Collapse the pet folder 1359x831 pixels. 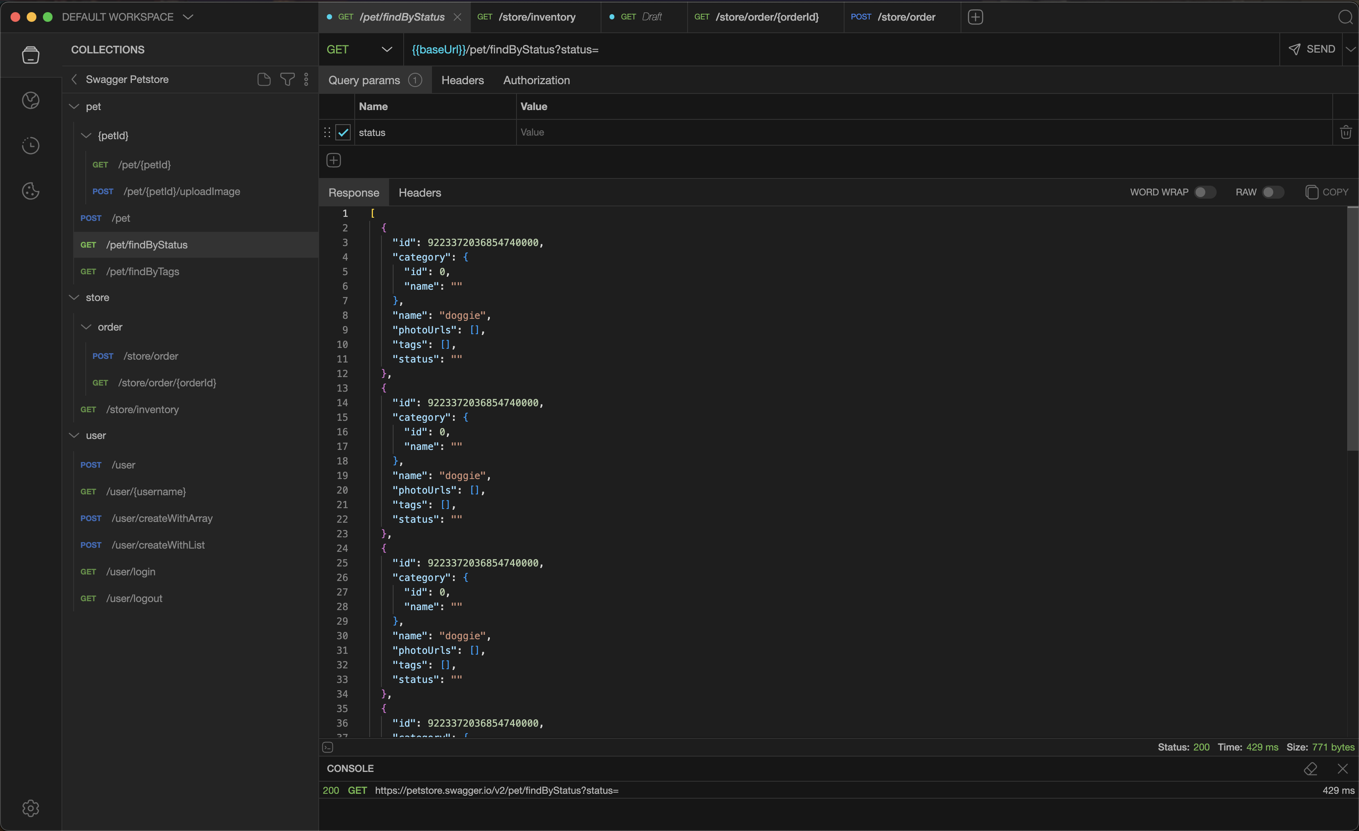click(x=74, y=106)
